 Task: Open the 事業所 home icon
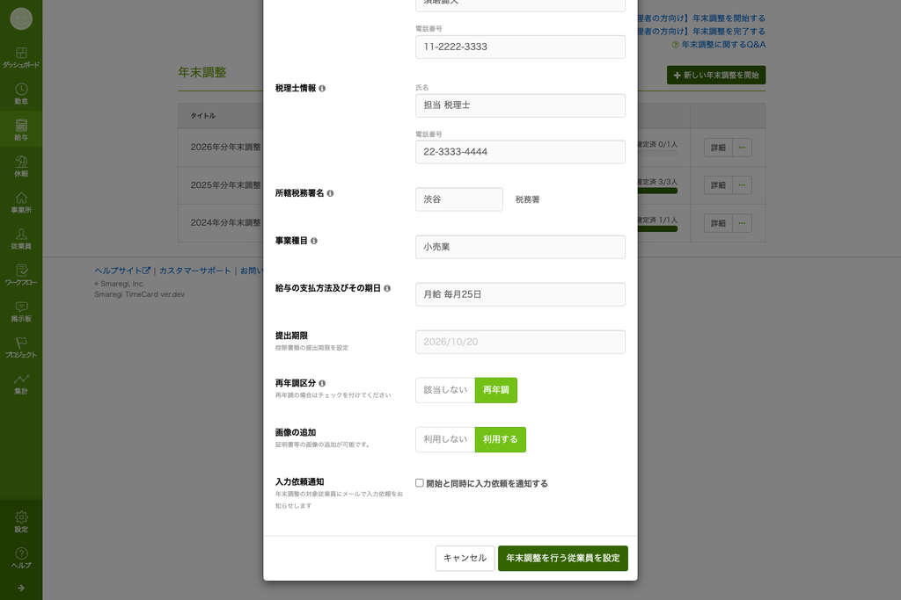pos(21,202)
